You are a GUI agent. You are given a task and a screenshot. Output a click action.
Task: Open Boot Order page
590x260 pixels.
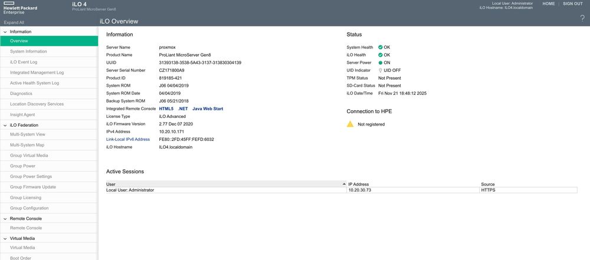coord(49,258)
